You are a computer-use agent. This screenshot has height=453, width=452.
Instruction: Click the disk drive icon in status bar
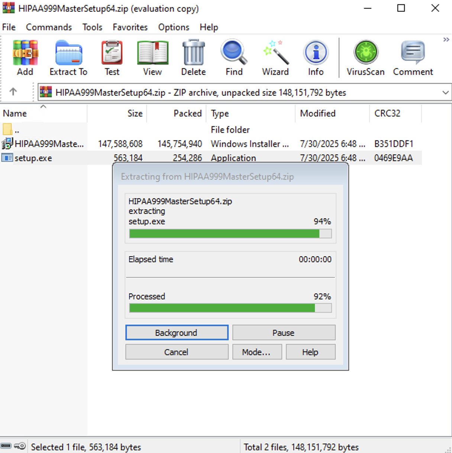pyautogui.click(x=6, y=446)
